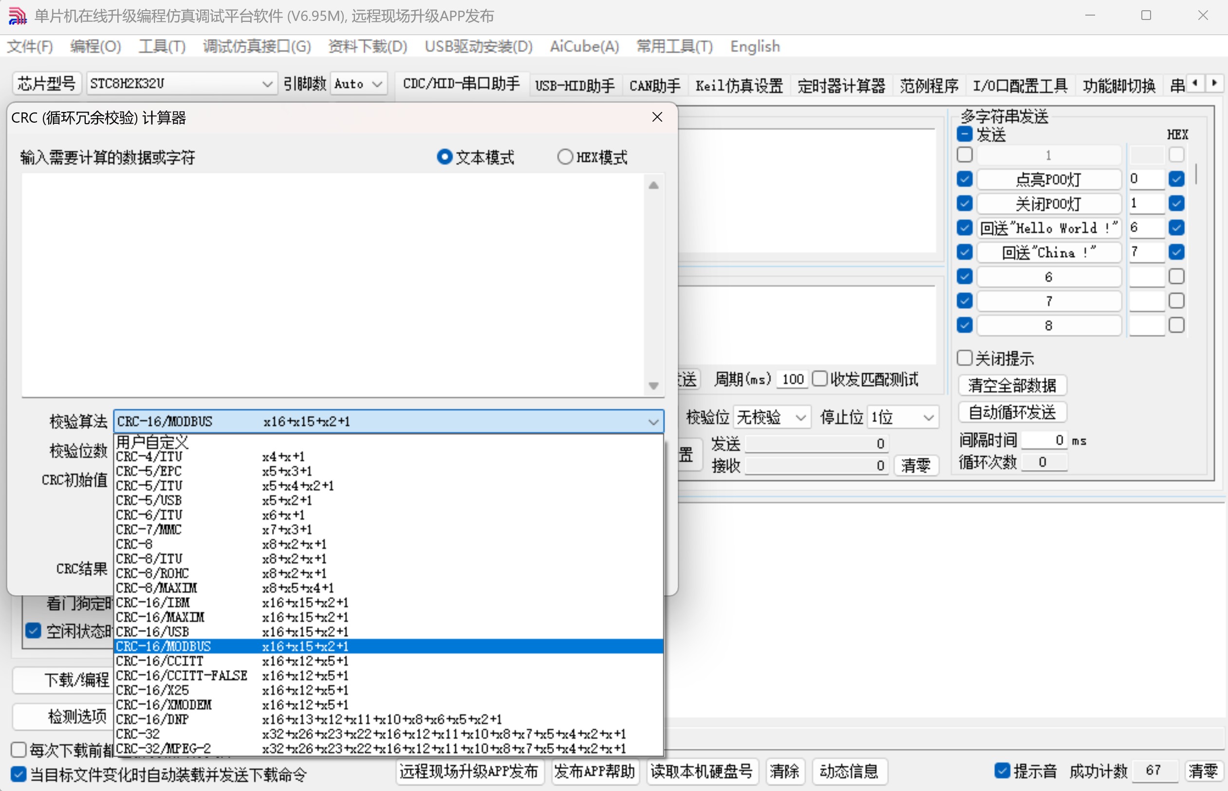The width and height of the screenshot is (1228, 791).
Task: Open the 校验位 无校验 dropdown
Action: coord(772,417)
